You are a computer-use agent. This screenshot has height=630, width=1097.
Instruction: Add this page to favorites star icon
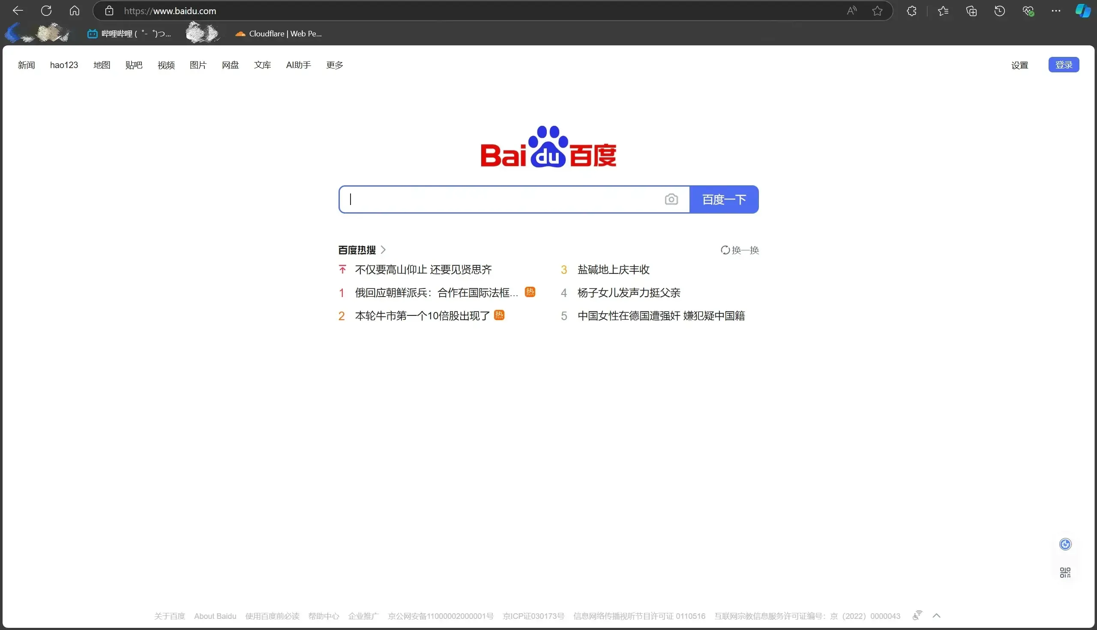click(x=877, y=11)
